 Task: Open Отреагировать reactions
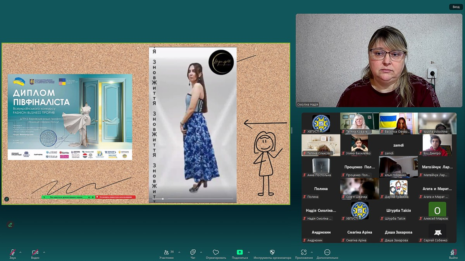(216, 254)
